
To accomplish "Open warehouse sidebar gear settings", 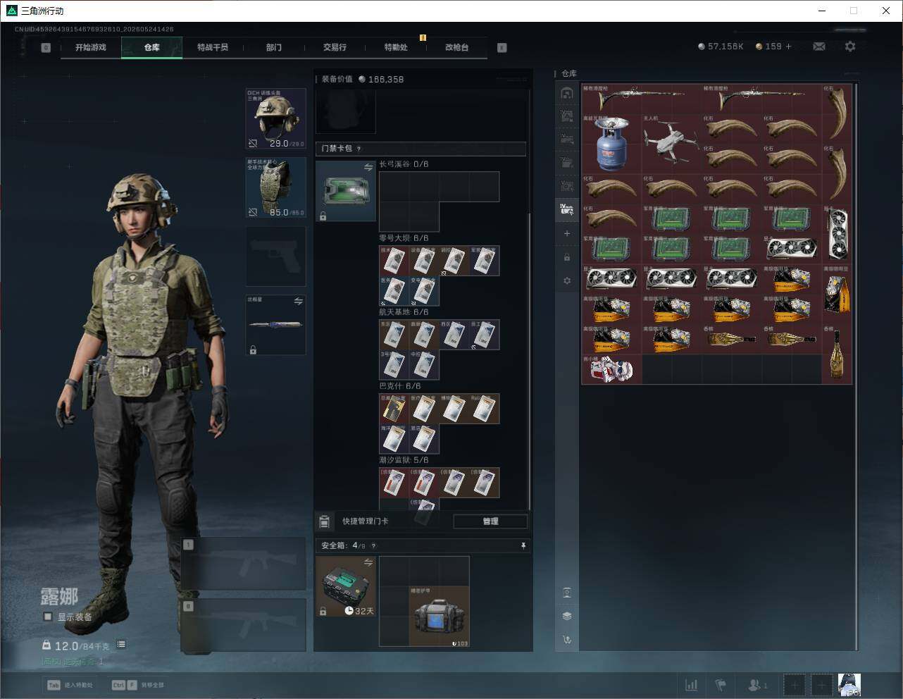I will pyautogui.click(x=567, y=280).
